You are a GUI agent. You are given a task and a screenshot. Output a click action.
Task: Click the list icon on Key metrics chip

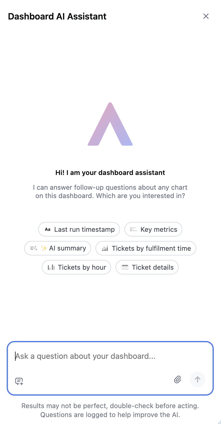tap(134, 229)
